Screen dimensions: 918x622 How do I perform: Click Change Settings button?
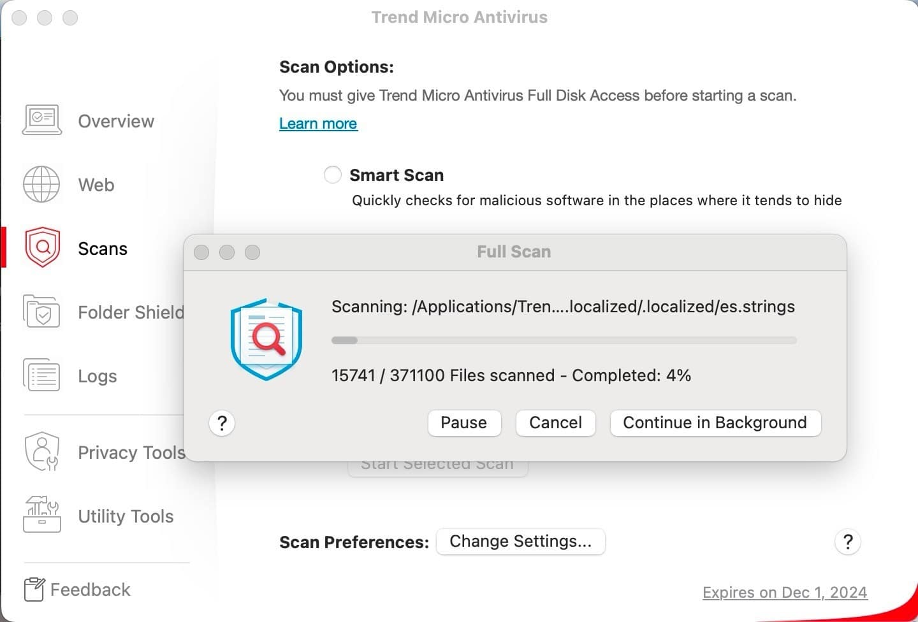click(521, 542)
